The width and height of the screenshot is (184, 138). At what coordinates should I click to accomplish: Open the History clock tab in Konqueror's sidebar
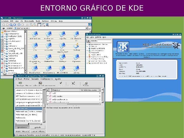pyautogui.click(x=2, y=36)
